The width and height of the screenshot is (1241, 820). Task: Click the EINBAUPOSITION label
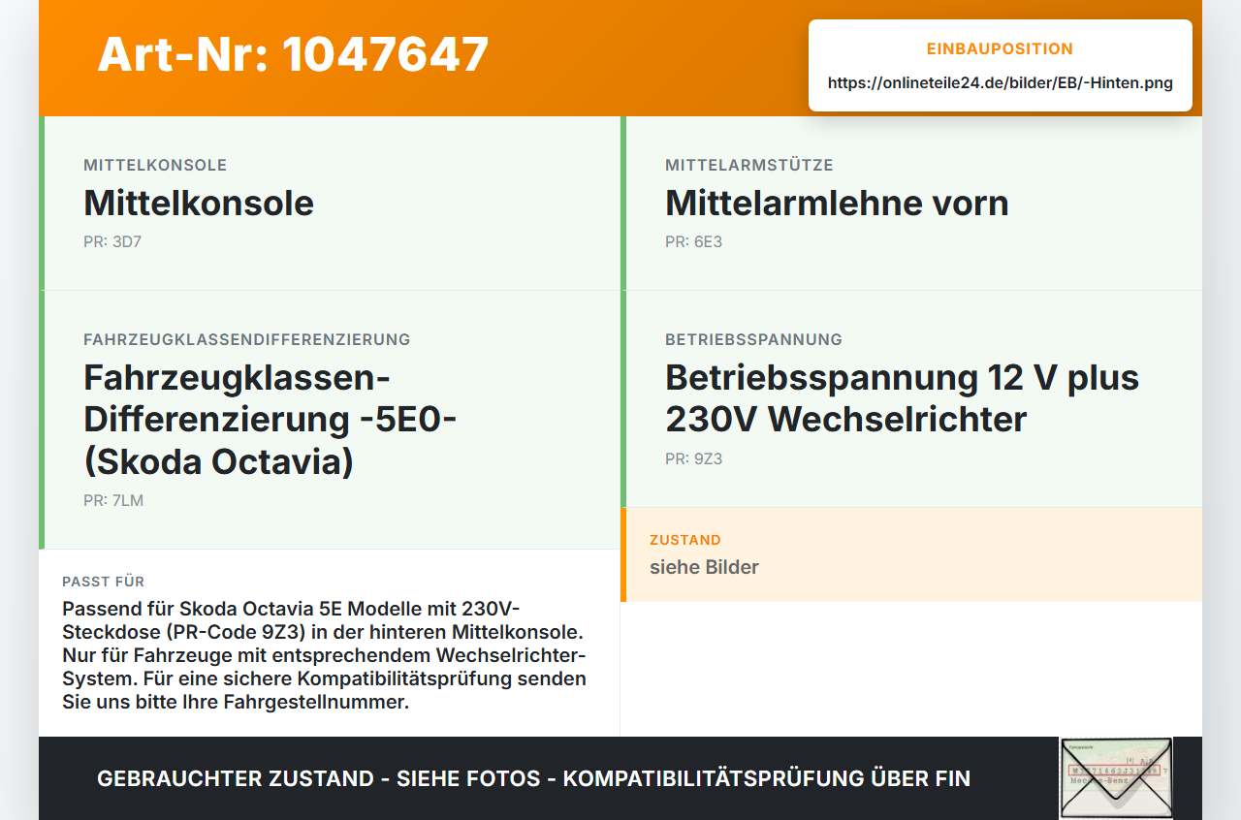(x=1001, y=48)
